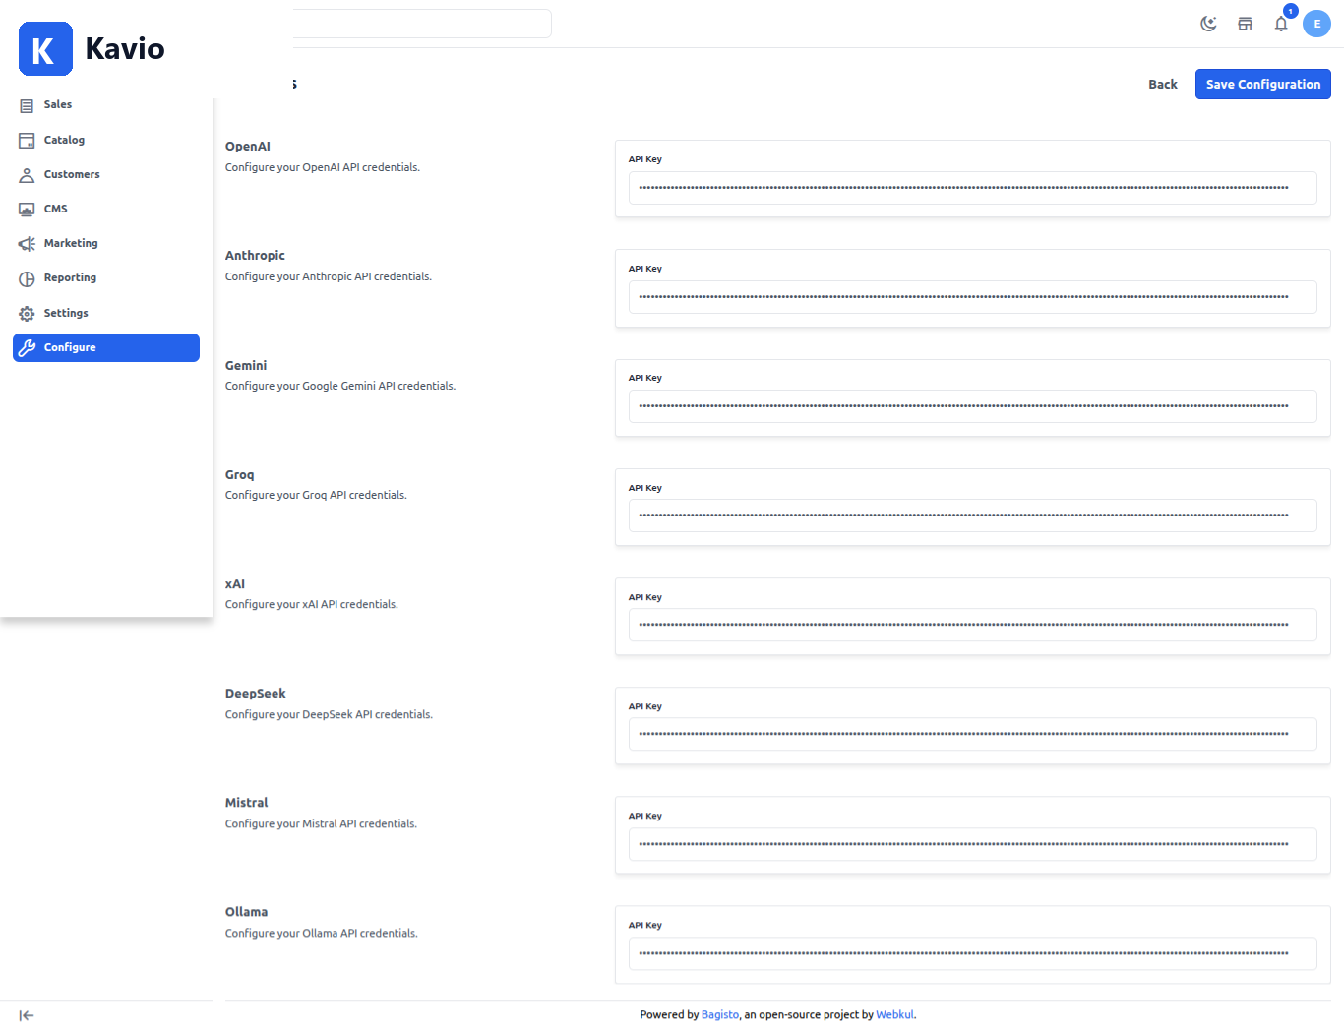The width and height of the screenshot is (1344, 1032).
Task: Select the Configure menu item
Action: tap(106, 347)
